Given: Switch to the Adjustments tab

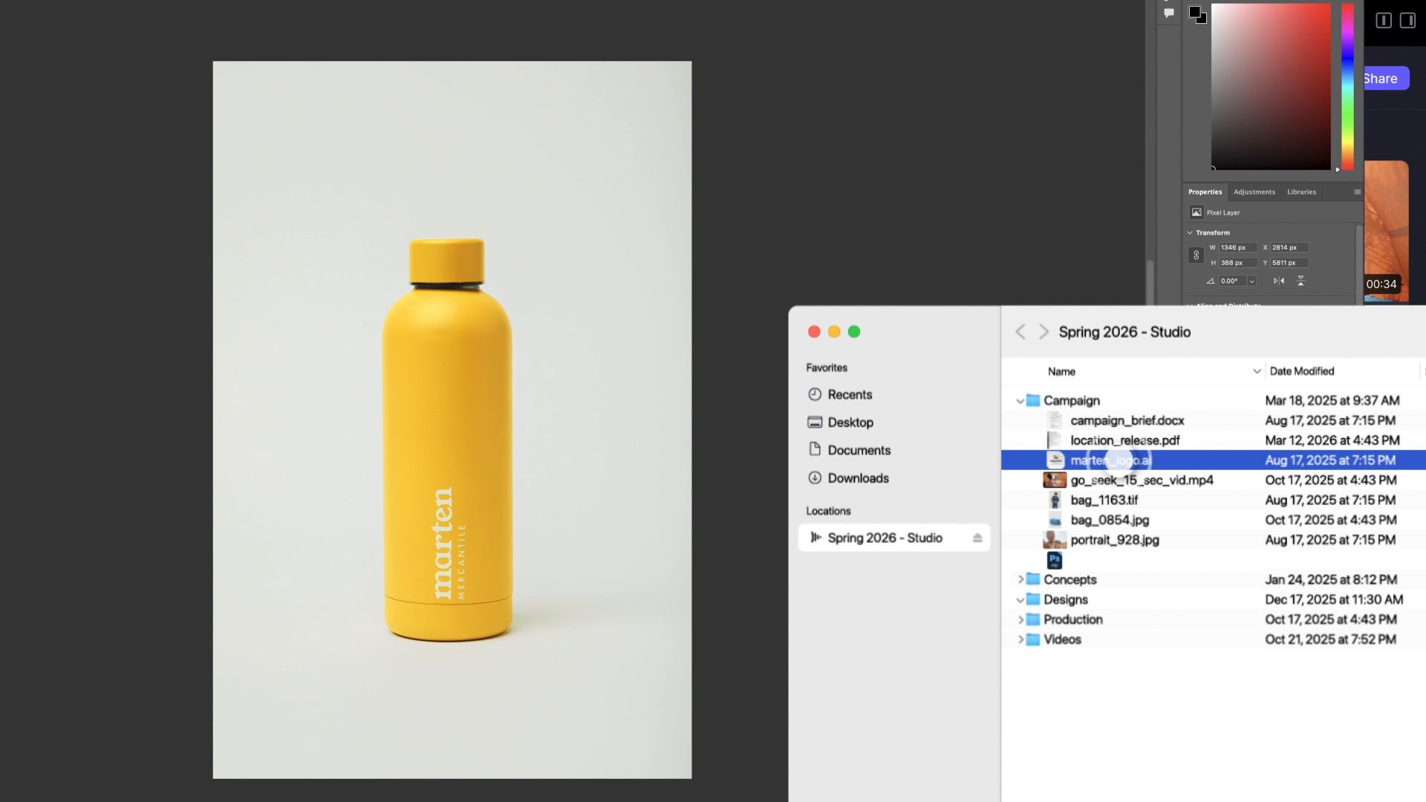Looking at the screenshot, I should point(1254,192).
